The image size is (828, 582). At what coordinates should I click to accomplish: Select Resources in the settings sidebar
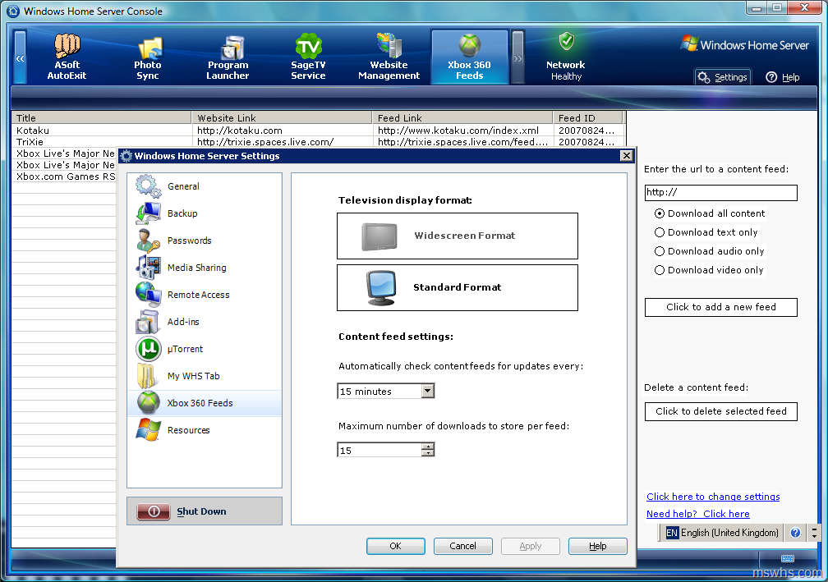(x=205, y=430)
